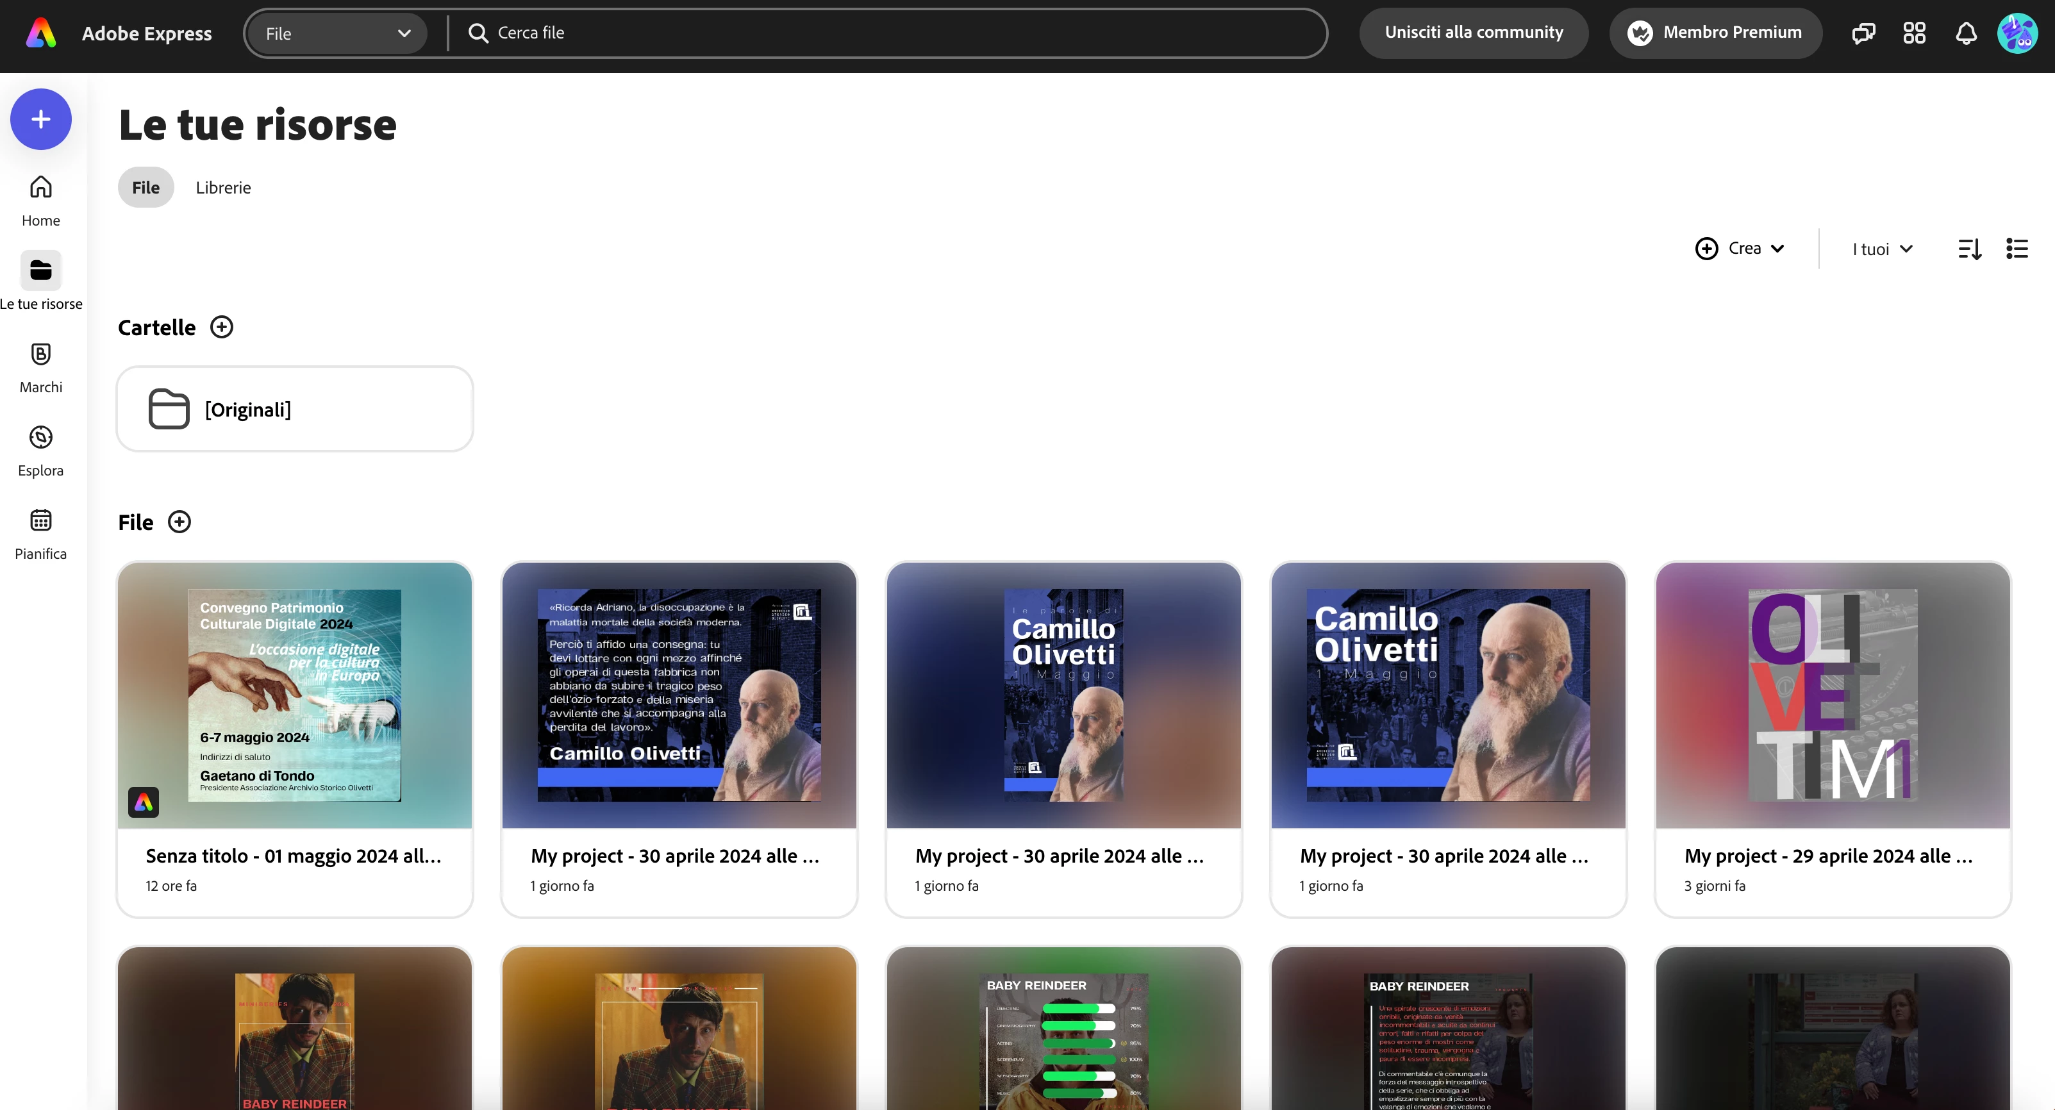Click the sort order icon
Viewport: 2055px width, 1110px height.
1970,249
